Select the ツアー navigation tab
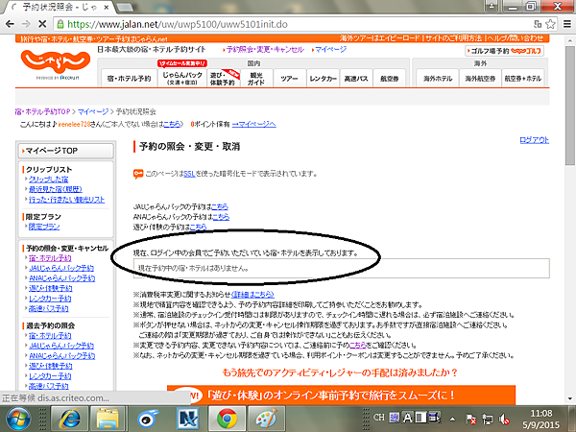This screenshot has width=576, height=432. (290, 79)
